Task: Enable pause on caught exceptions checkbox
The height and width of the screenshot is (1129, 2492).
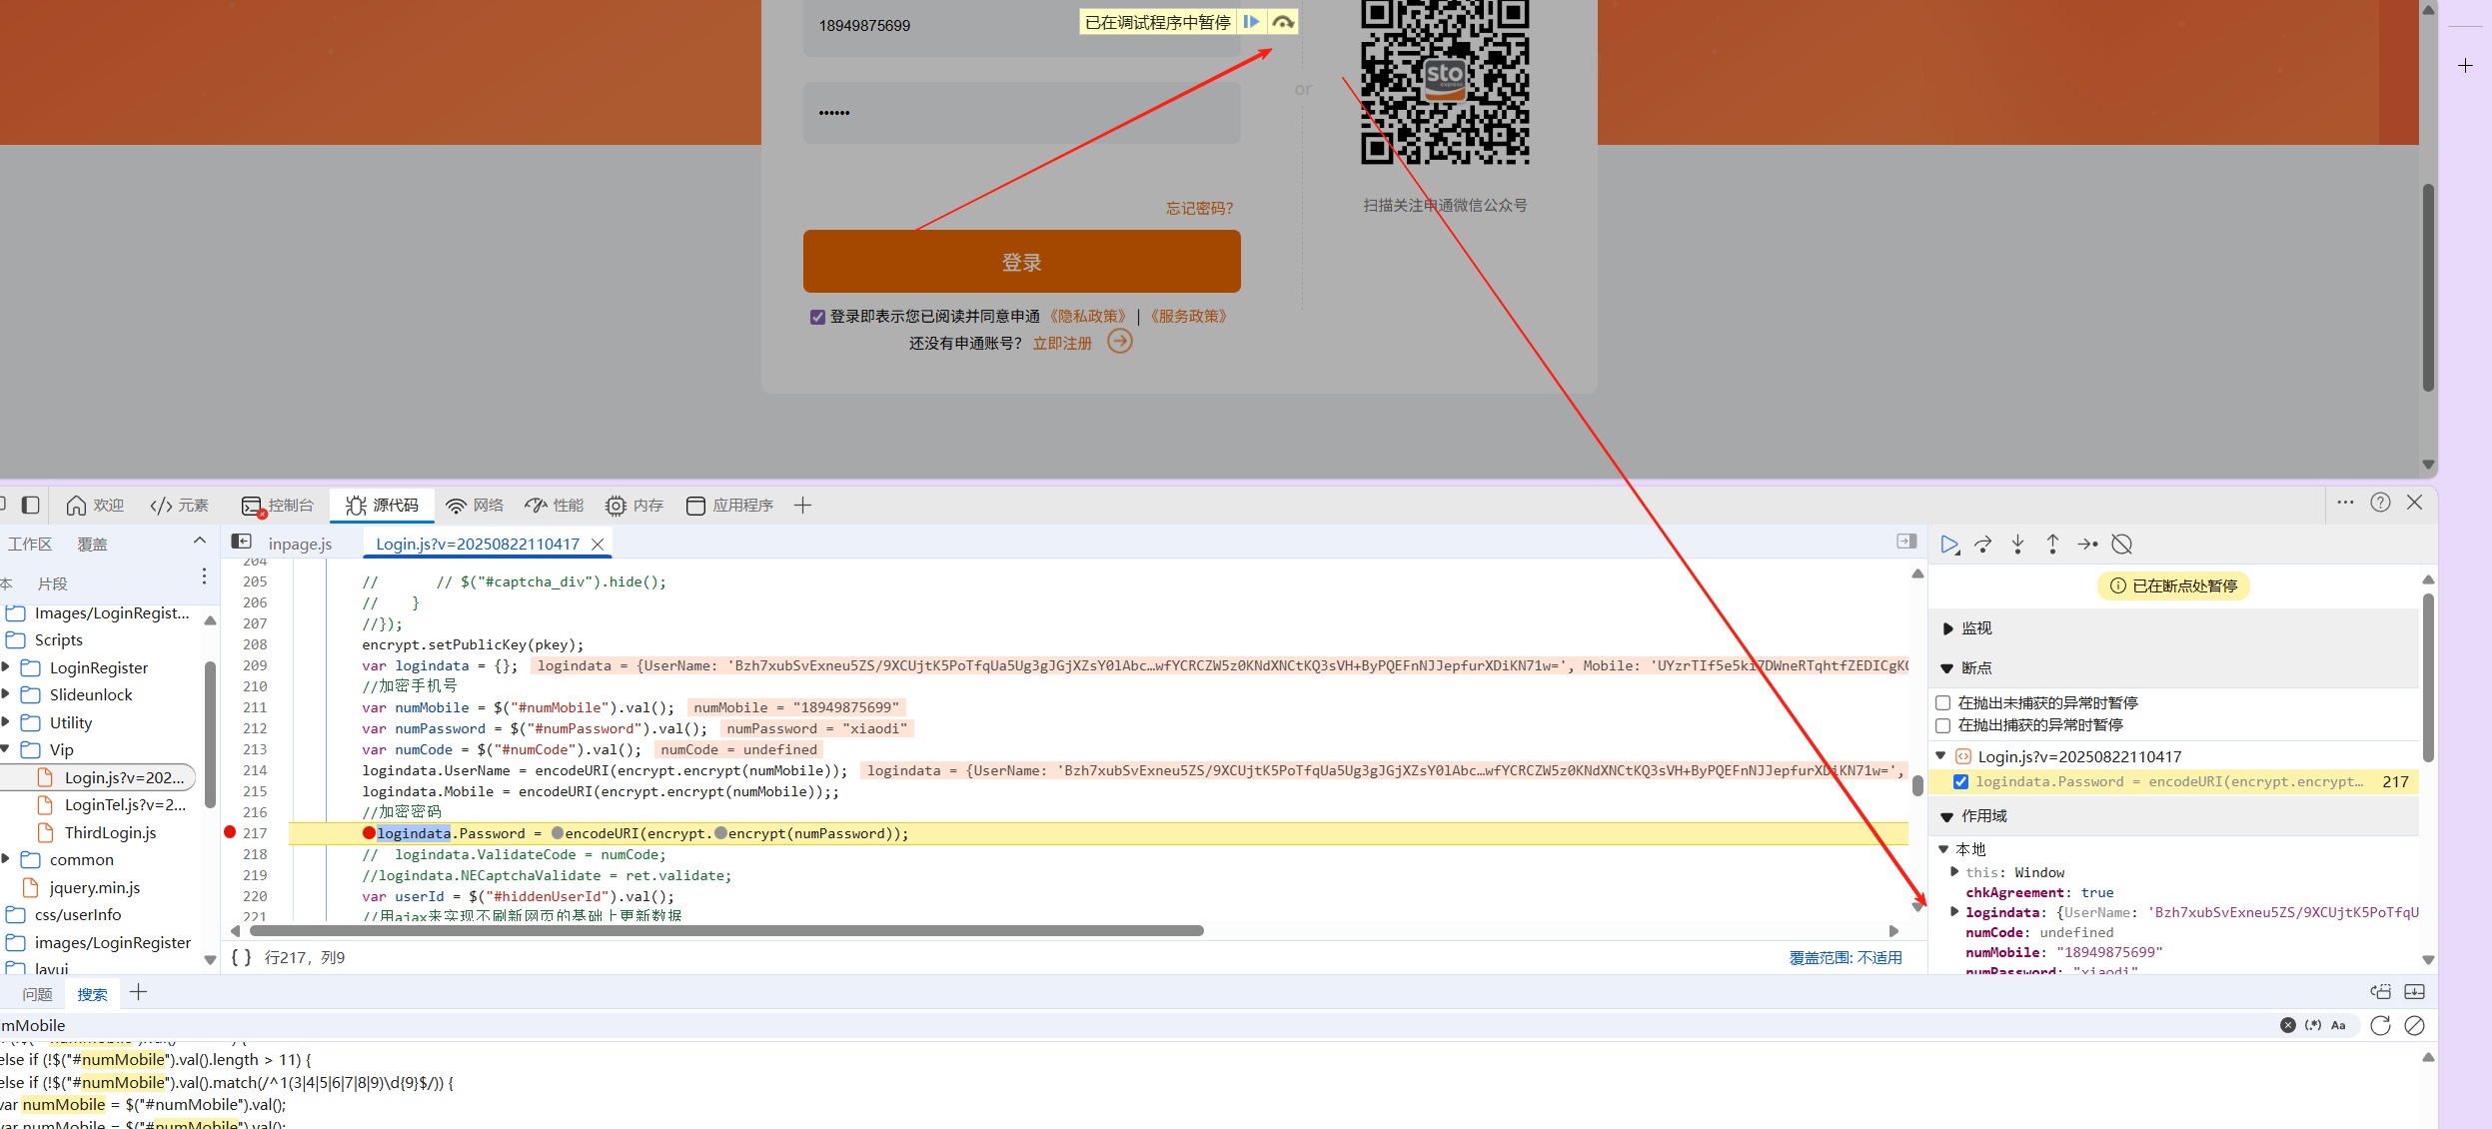Action: pos(1943,725)
